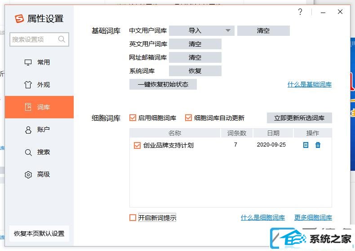The image size is (355, 251).
Task: Clear the 英文用户词库 with 清空
Action: (x=195, y=44)
